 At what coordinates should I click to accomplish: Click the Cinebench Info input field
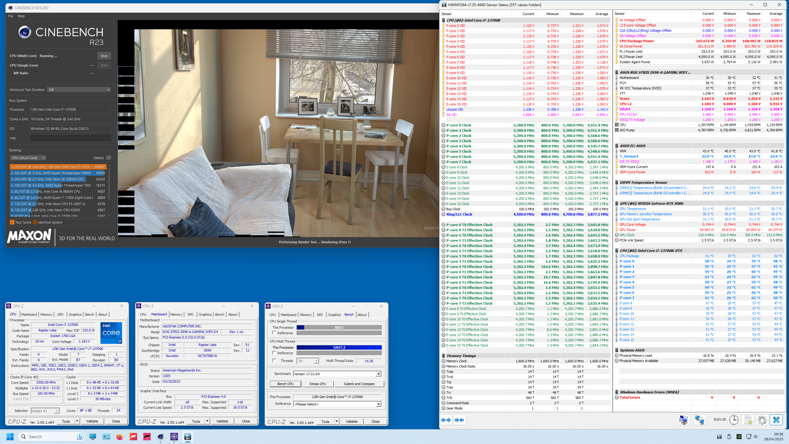[71, 138]
